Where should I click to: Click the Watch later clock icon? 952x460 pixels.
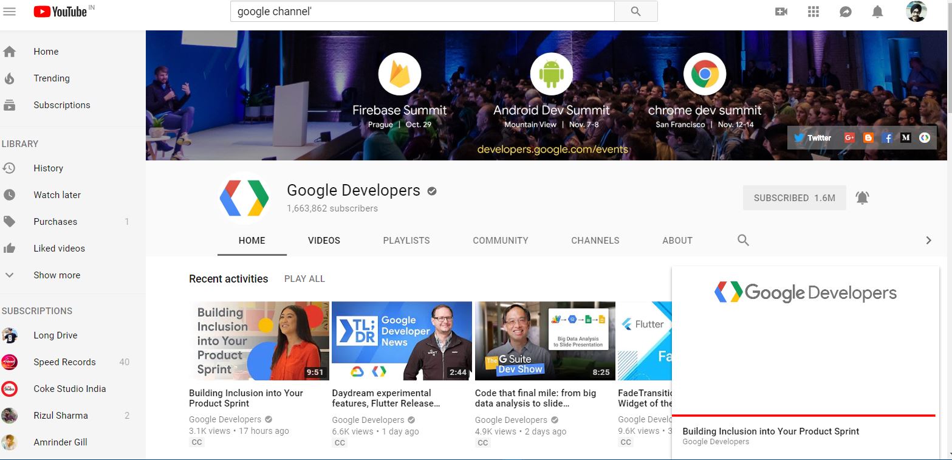pyautogui.click(x=9, y=195)
